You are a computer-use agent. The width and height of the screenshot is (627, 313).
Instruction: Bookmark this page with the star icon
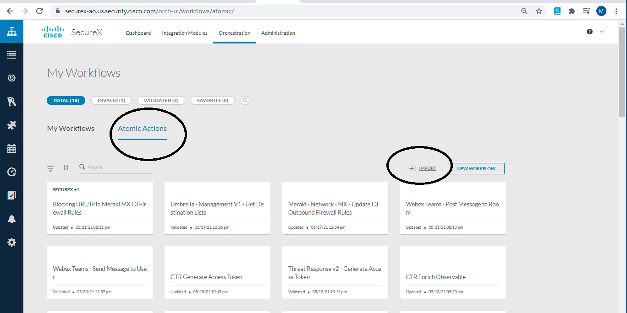click(539, 11)
